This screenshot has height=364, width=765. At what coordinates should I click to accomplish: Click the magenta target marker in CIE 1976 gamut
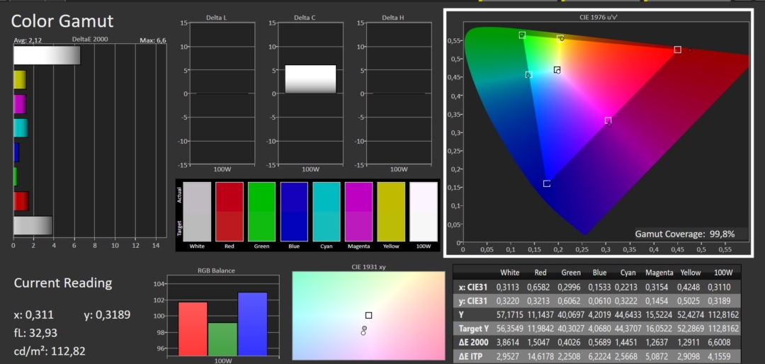point(608,120)
